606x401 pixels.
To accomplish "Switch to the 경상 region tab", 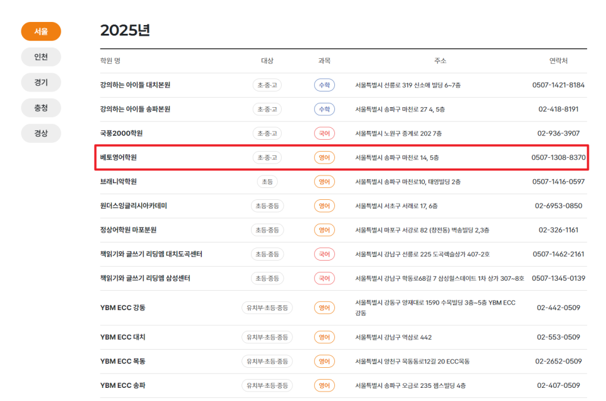I will coord(41,133).
